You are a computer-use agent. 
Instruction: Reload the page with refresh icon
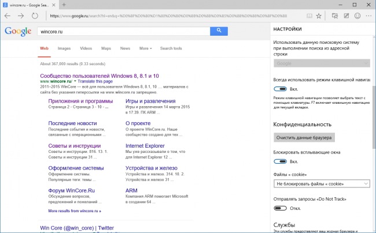coord(35,16)
